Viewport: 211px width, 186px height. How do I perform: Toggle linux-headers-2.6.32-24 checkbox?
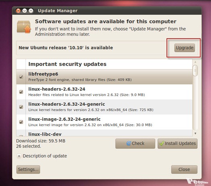(x=21, y=92)
